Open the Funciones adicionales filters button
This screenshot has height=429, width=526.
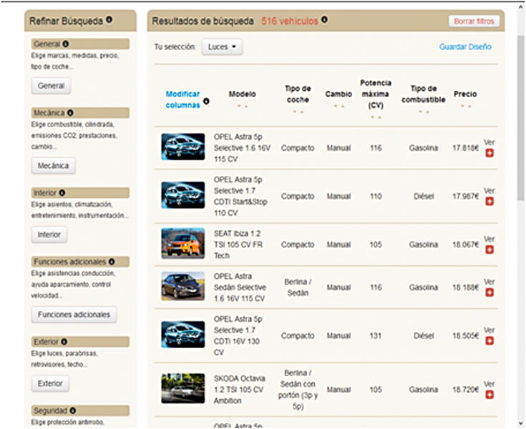pos(74,315)
